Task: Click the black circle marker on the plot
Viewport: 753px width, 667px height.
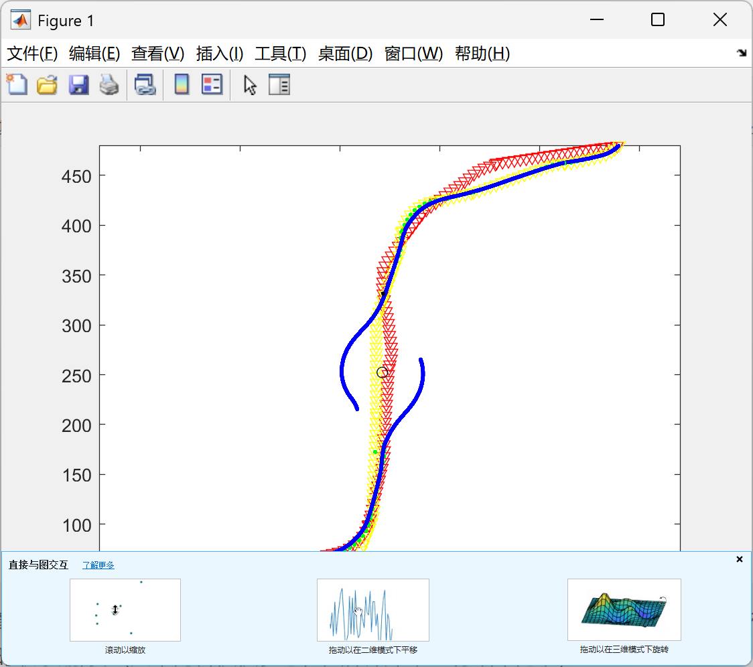Action: (x=383, y=372)
